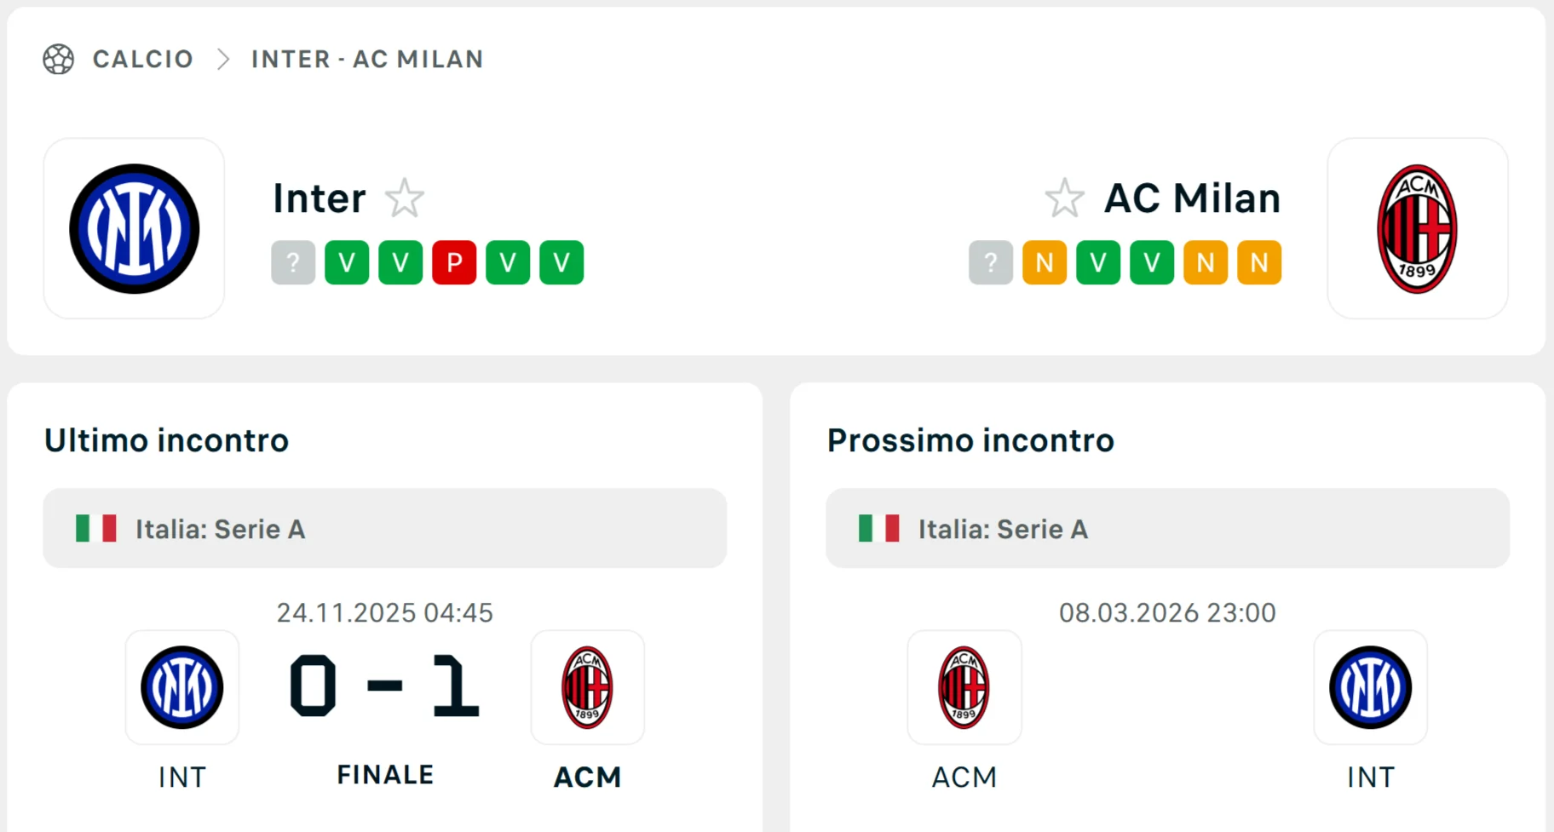Viewport: 1554px width, 832px height.
Task: Click Inter logo in Ultimo incontro
Action: 182,687
